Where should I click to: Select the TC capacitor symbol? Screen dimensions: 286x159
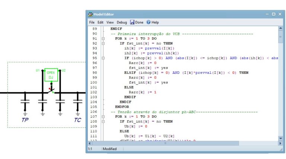pyautogui.click(x=77, y=101)
